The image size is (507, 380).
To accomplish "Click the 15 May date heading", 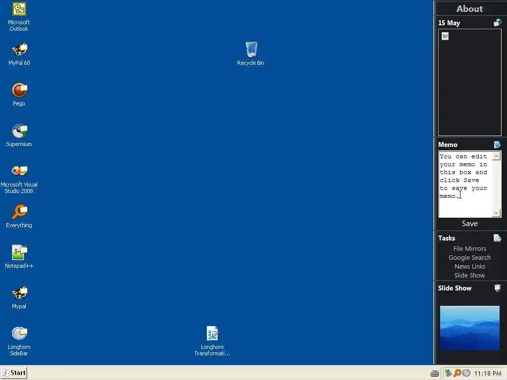I will pos(449,23).
